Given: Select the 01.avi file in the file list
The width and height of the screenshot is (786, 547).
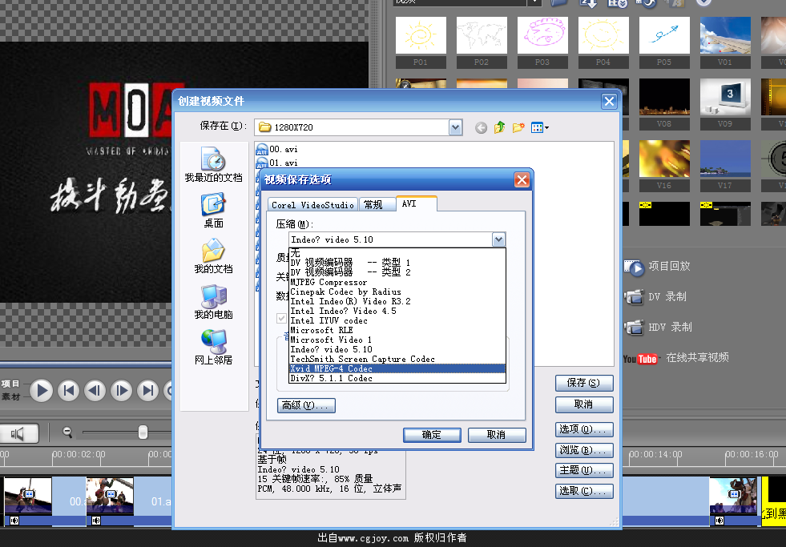Looking at the screenshot, I should coord(277,163).
